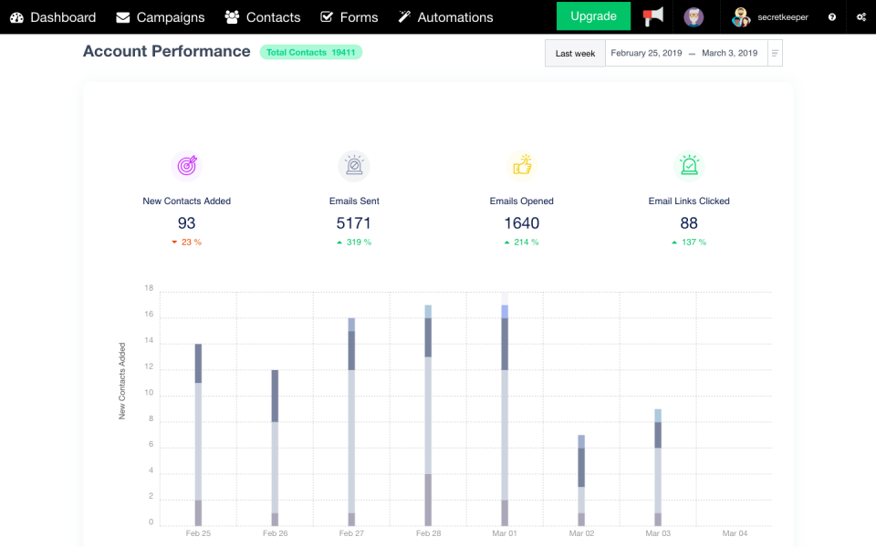Click the Emails Opened thumbs-up icon

[521, 165]
